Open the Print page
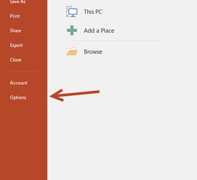 15,16
